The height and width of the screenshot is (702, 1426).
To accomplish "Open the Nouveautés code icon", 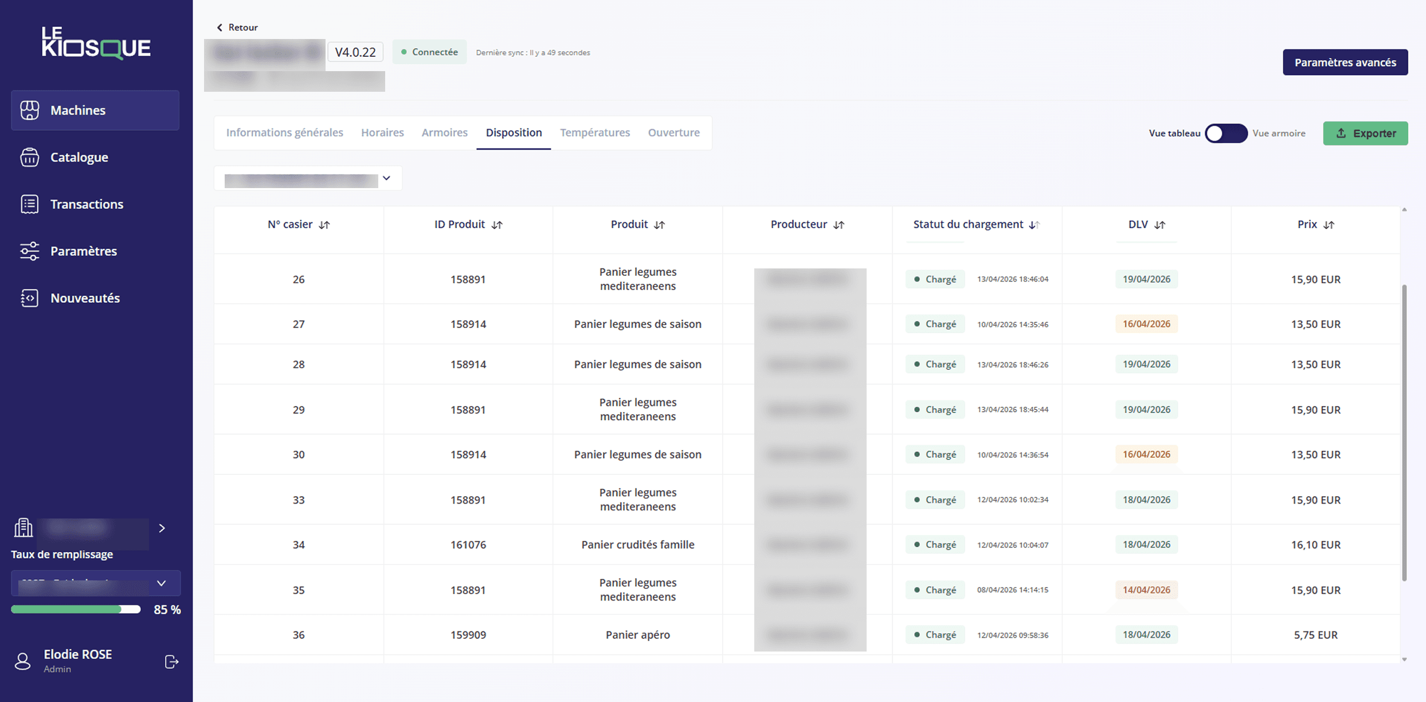I will 30,298.
